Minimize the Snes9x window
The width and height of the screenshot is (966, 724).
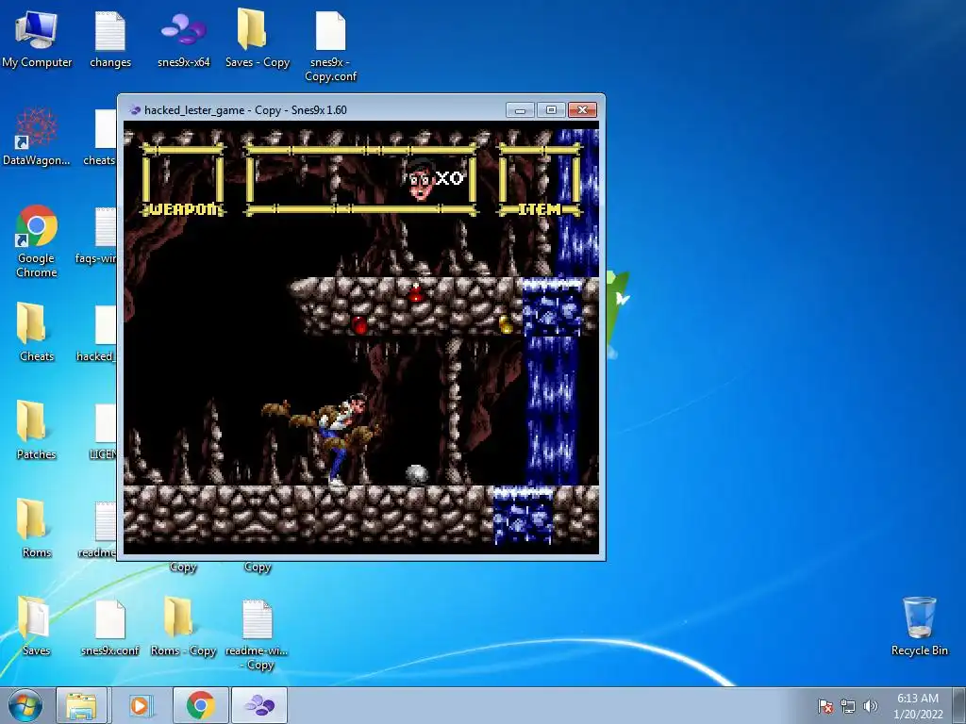pyautogui.click(x=520, y=109)
